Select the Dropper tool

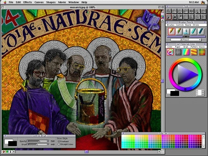(180, 17)
